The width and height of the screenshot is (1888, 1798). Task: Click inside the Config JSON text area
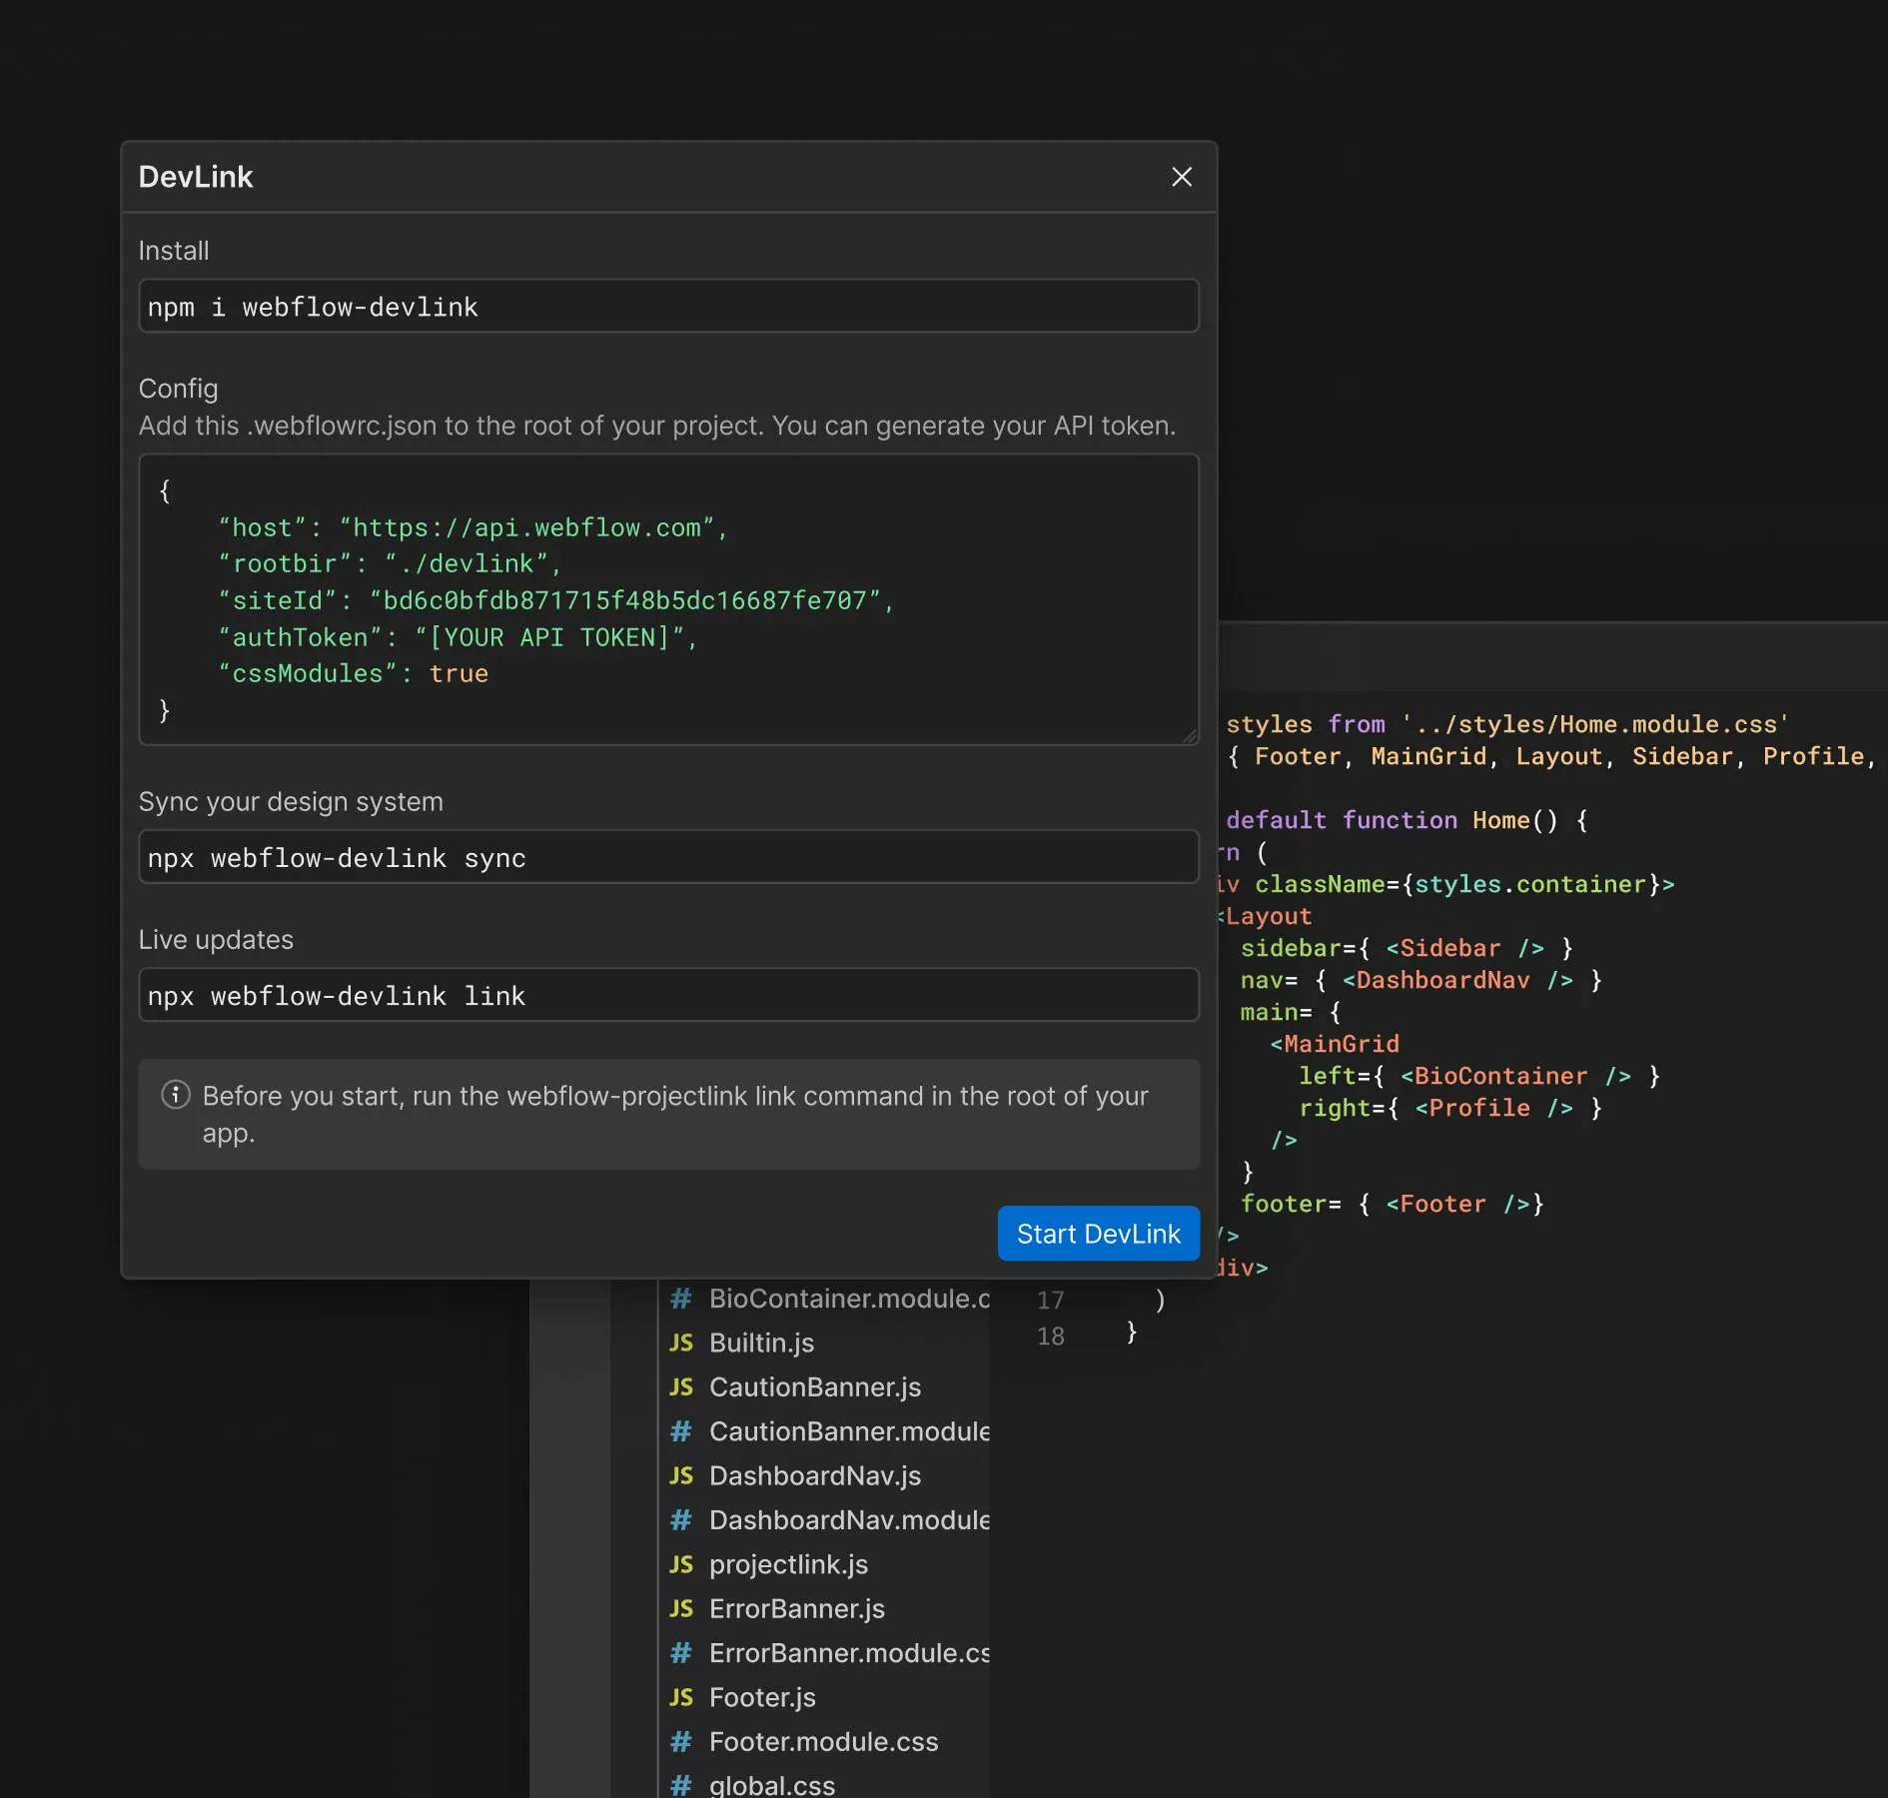click(x=668, y=599)
